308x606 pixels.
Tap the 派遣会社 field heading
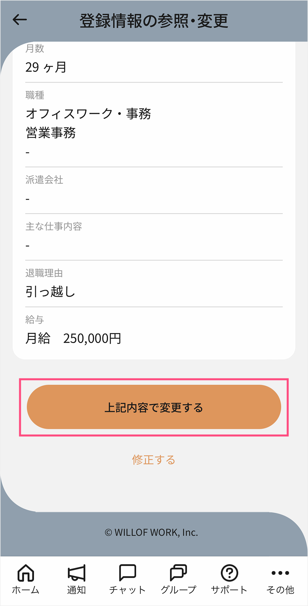tap(44, 180)
